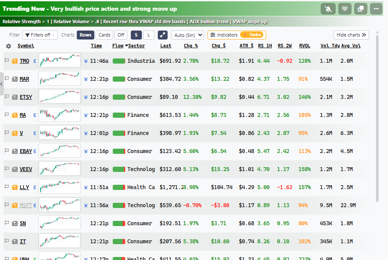This screenshot has height=260, width=388.
Task: Open the Indicators settings
Action: click(x=224, y=35)
